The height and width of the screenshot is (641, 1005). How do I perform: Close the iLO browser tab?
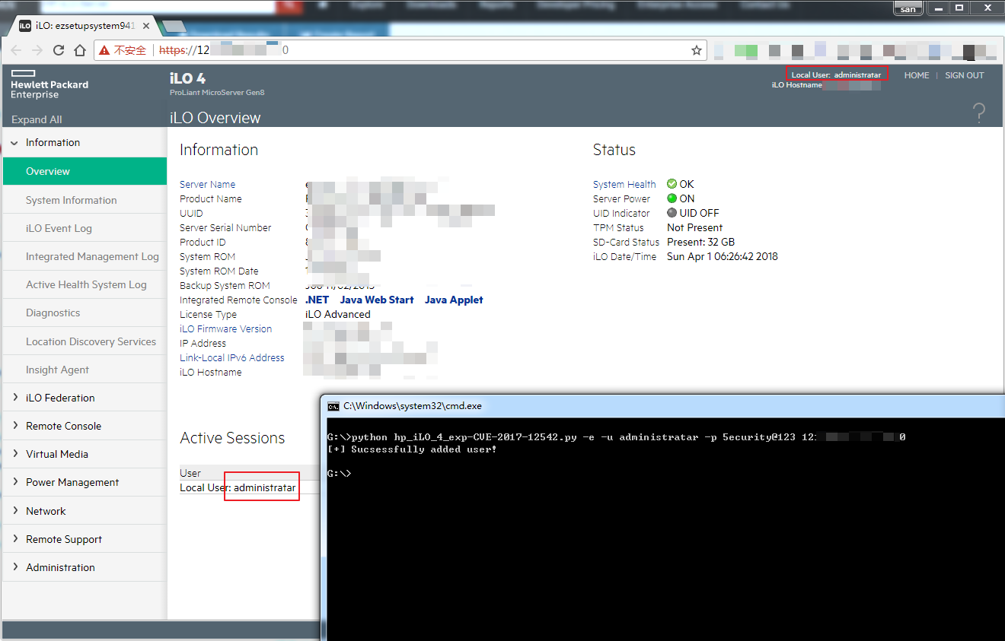[x=146, y=26]
